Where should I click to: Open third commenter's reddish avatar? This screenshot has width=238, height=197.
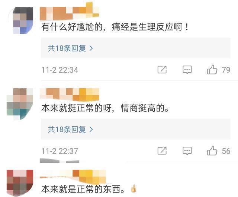point(20,183)
